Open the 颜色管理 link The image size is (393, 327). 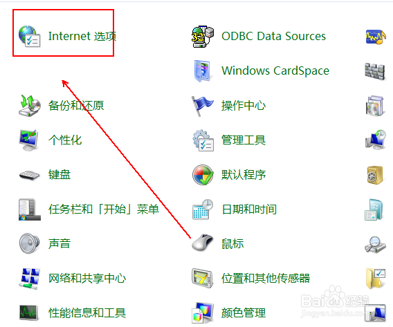click(244, 313)
